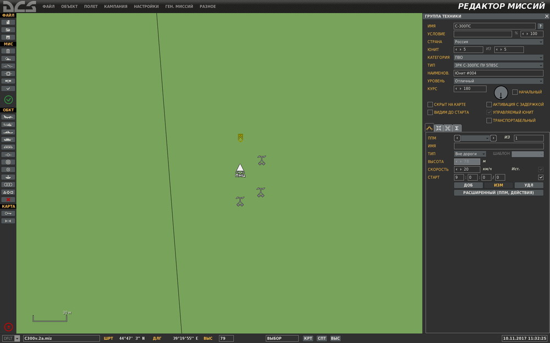
Task: Click the СПТ satellite mode button
Action: point(322,339)
